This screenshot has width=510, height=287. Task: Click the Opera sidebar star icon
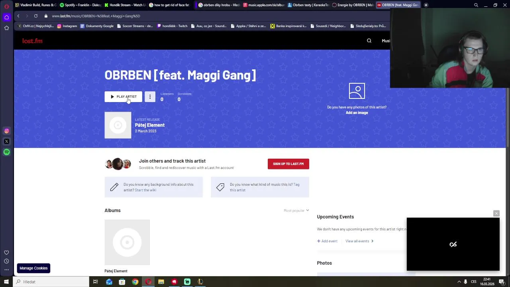[6, 28]
